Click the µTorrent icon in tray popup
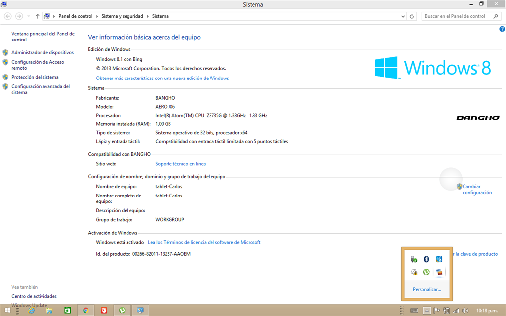This screenshot has height=316, width=506. pos(426,272)
